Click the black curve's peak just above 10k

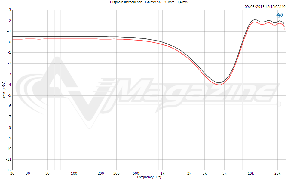click(254, 19)
